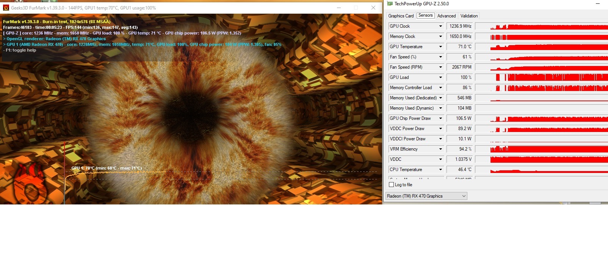Click the fan speed value 2067 RPM
Viewport: 608px width, 275px height.
click(x=460, y=67)
